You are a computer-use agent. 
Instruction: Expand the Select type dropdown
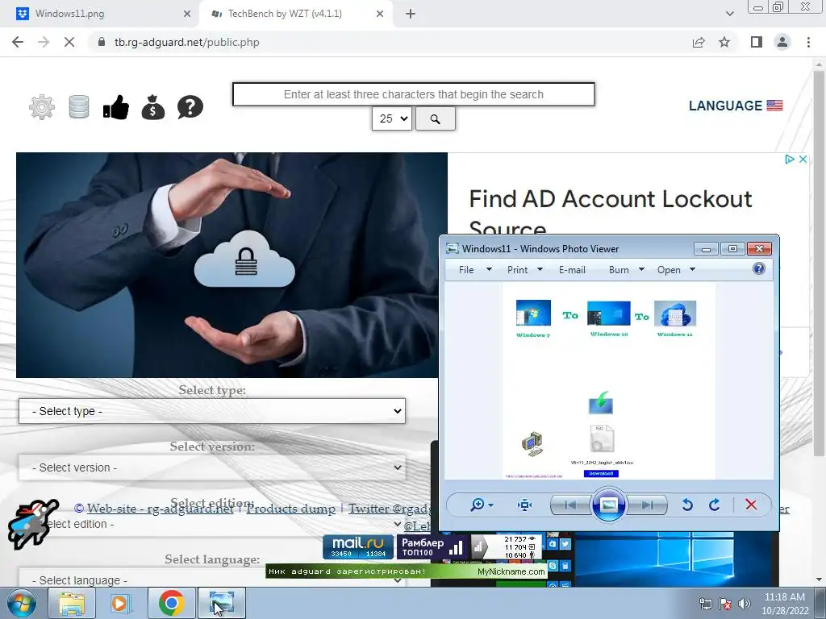[x=212, y=411]
